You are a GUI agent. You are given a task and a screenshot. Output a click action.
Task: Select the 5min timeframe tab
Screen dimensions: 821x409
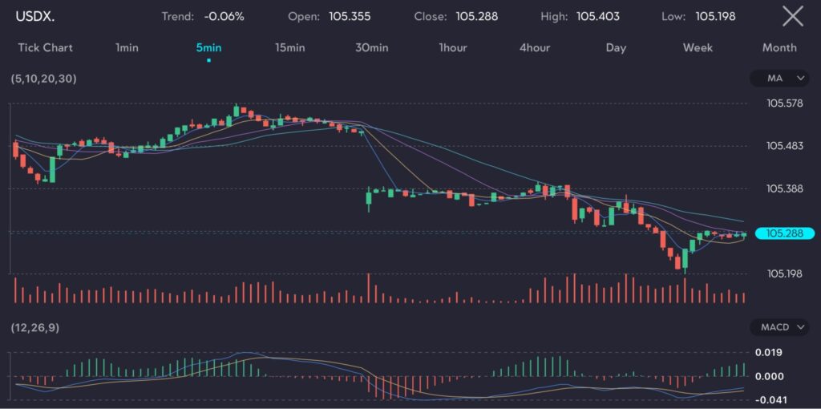pos(208,47)
